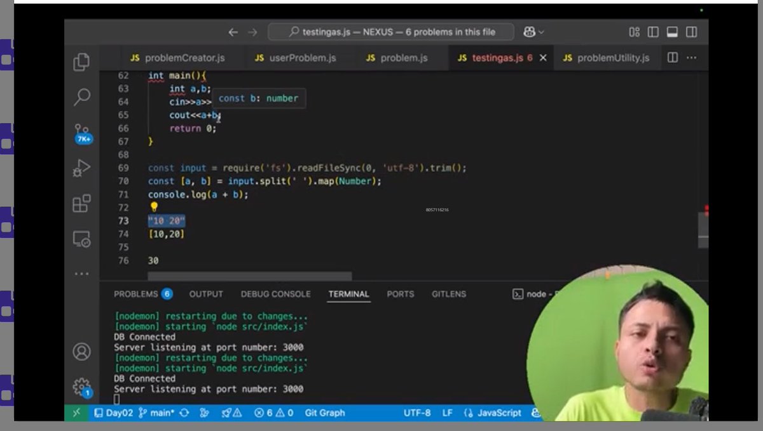Click the remote window indicator in status bar
The width and height of the screenshot is (763, 431).
click(x=76, y=413)
